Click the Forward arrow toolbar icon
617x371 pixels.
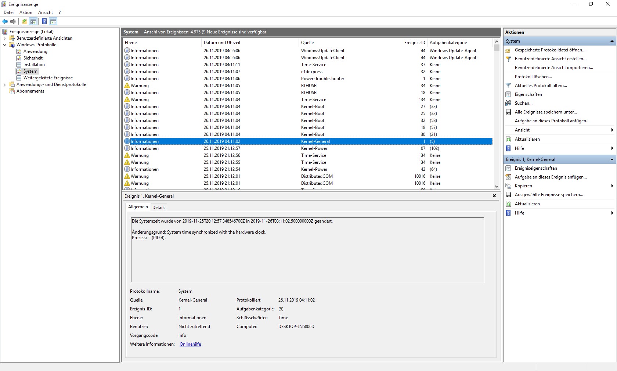click(x=13, y=21)
